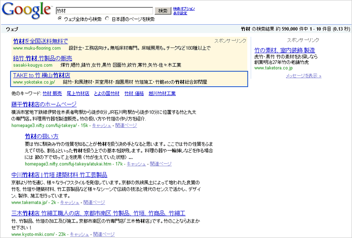Click the TAKE to 竹 横山竹材店 ad
The height and width of the screenshot is (238, 352).
tap(41, 75)
